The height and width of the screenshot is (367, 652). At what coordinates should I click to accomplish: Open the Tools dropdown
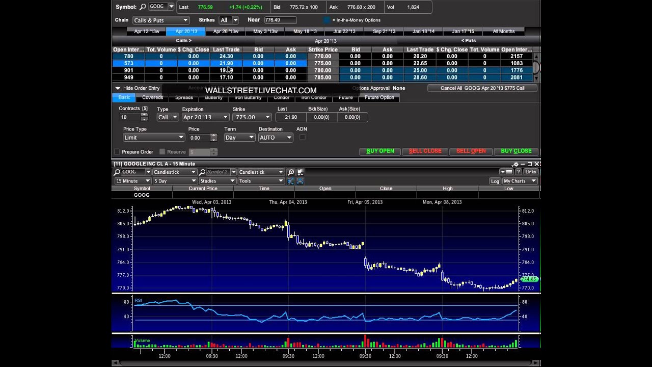pos(260,181)
